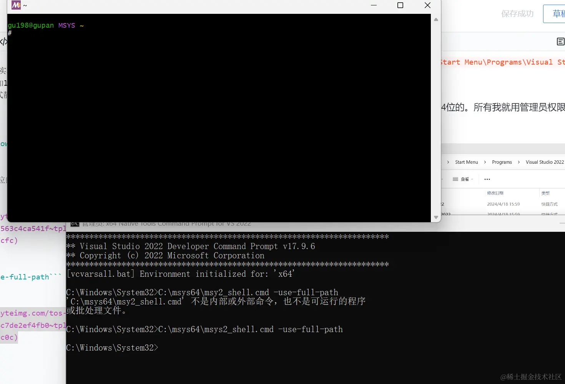Select the Visual Studio 2022 breadcrumb
565x384 pixels.
pyautogui.click(x=545, y=162)
